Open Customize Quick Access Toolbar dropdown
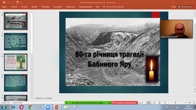196x110 pixels. [22, 2]
